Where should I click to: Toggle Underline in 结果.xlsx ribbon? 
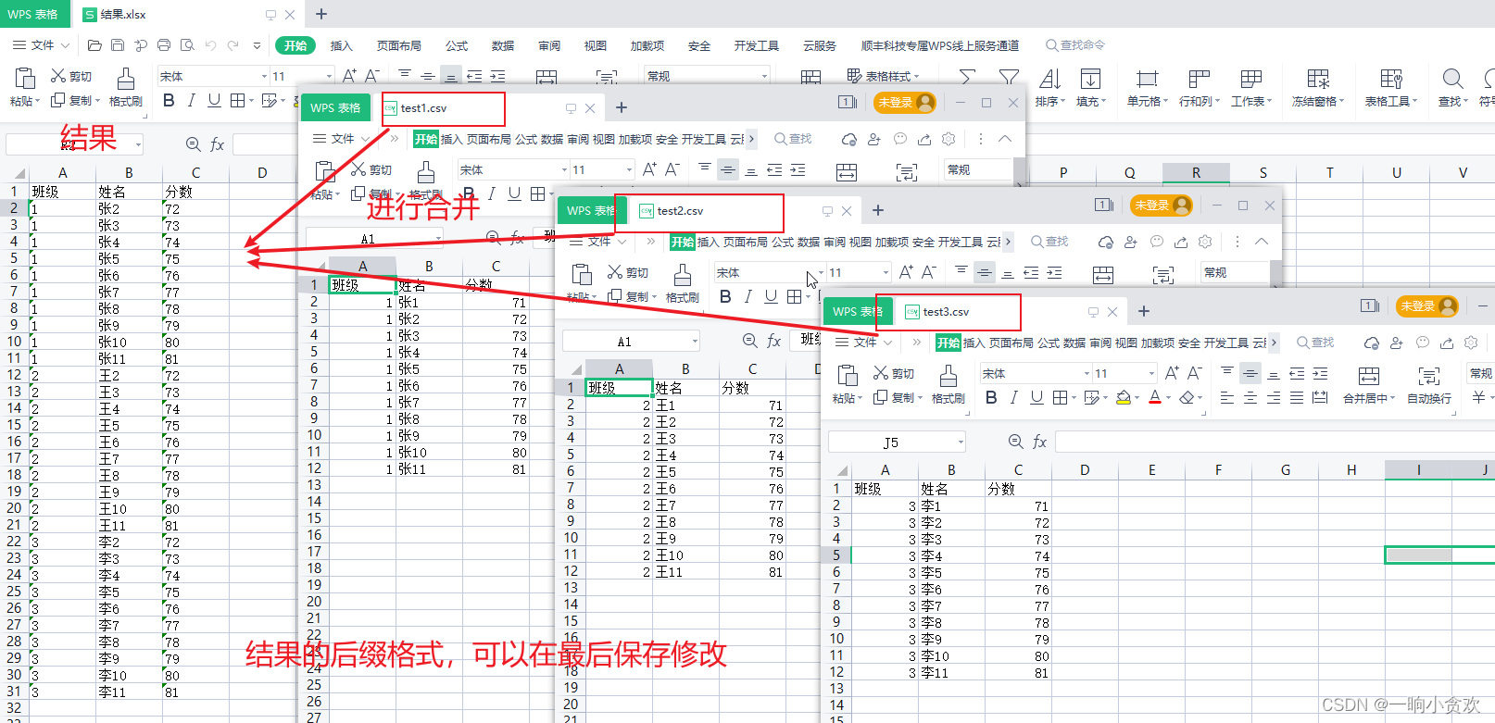(214, 100)
